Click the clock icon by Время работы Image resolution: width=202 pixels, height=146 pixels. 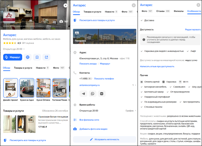tap(75, 105)
